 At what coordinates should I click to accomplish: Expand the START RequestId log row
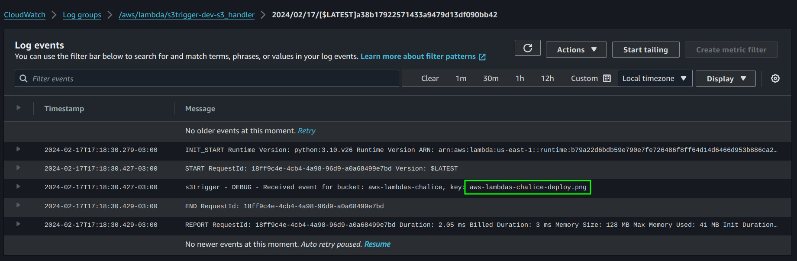[18, 168]
